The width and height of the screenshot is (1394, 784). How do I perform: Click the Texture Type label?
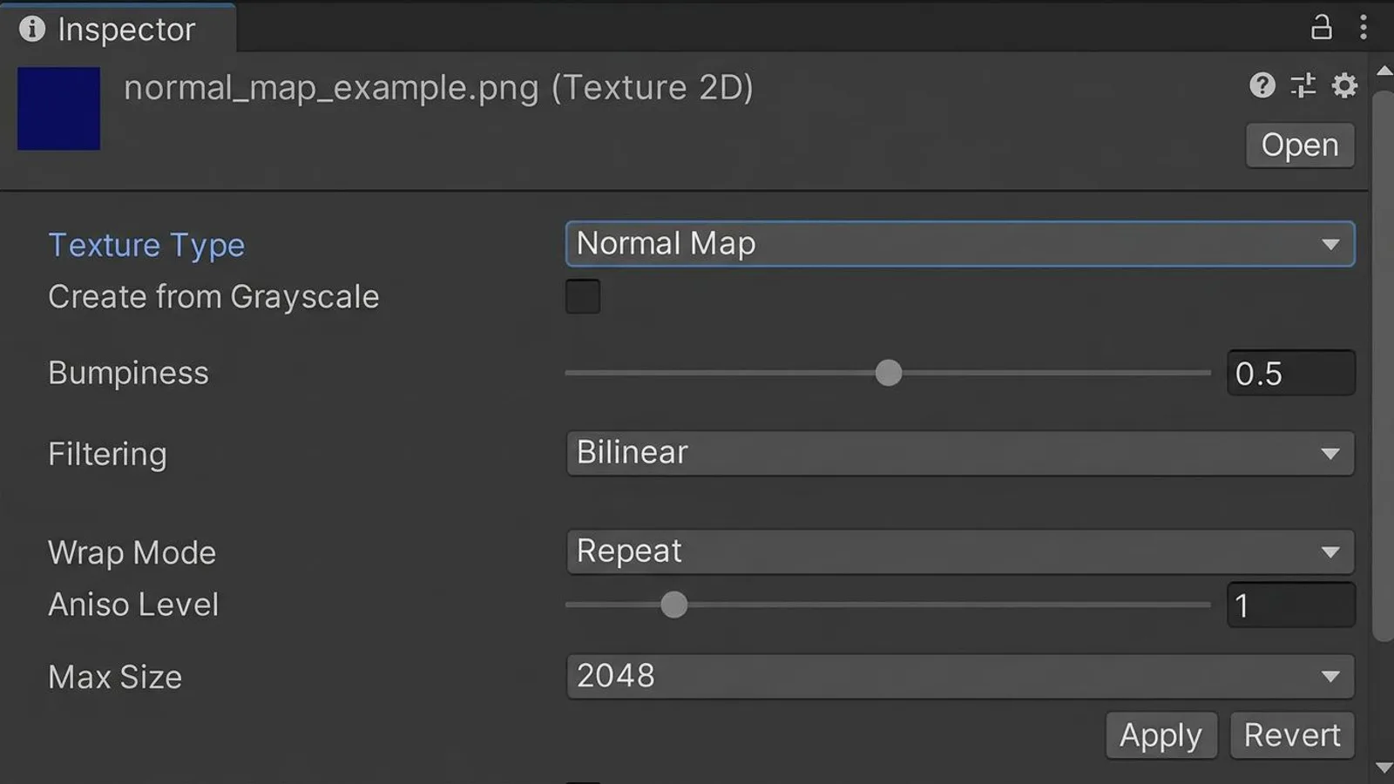[146, 245]
